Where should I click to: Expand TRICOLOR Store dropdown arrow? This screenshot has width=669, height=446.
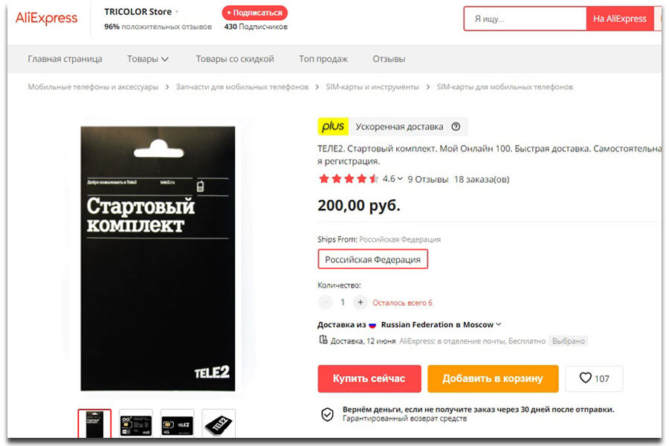pyautogui.click(x=177, y=12)
